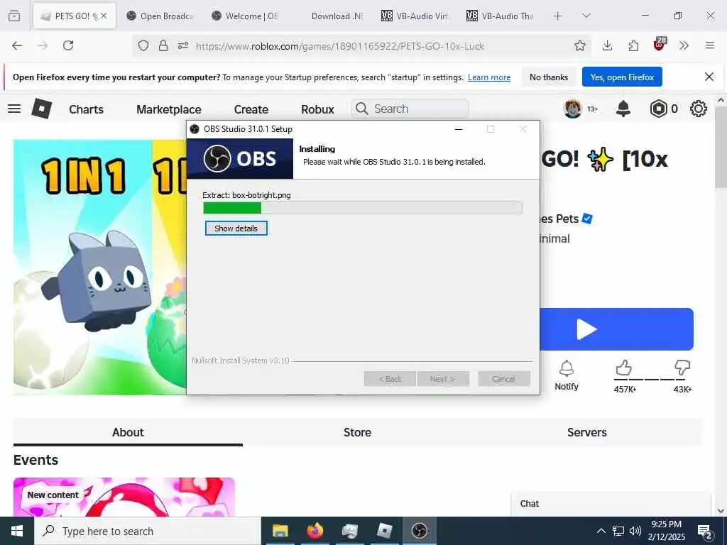Open the Firefox application menu
The width and height of the screenshot is (727, 545).
point(709,45)
